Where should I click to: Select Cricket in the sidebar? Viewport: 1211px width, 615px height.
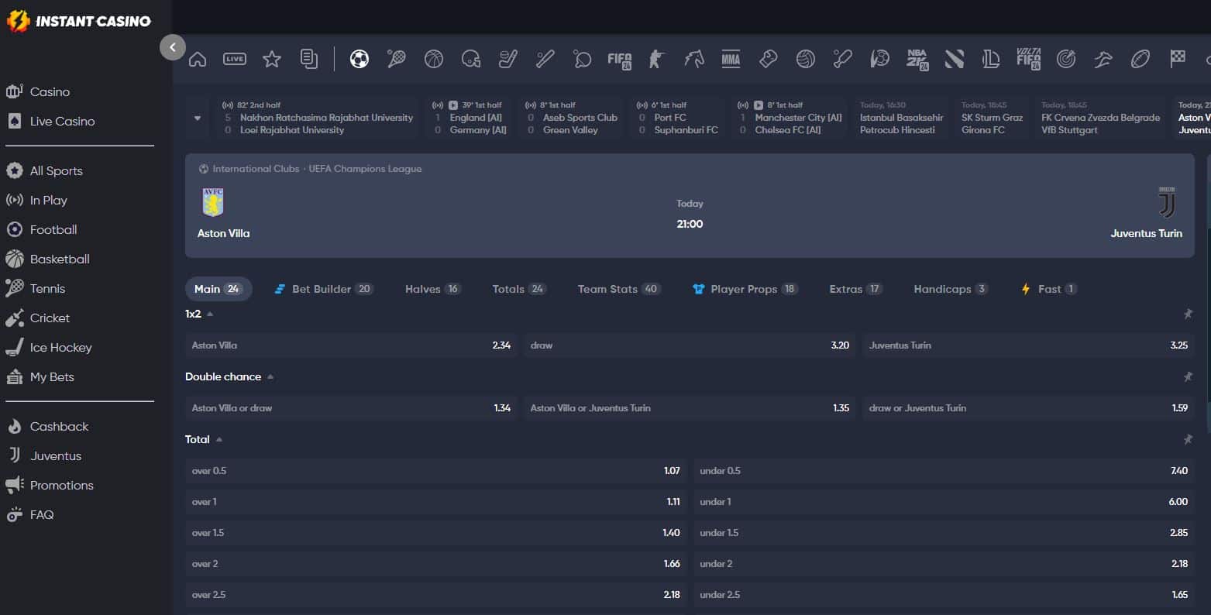coord(50,318)
